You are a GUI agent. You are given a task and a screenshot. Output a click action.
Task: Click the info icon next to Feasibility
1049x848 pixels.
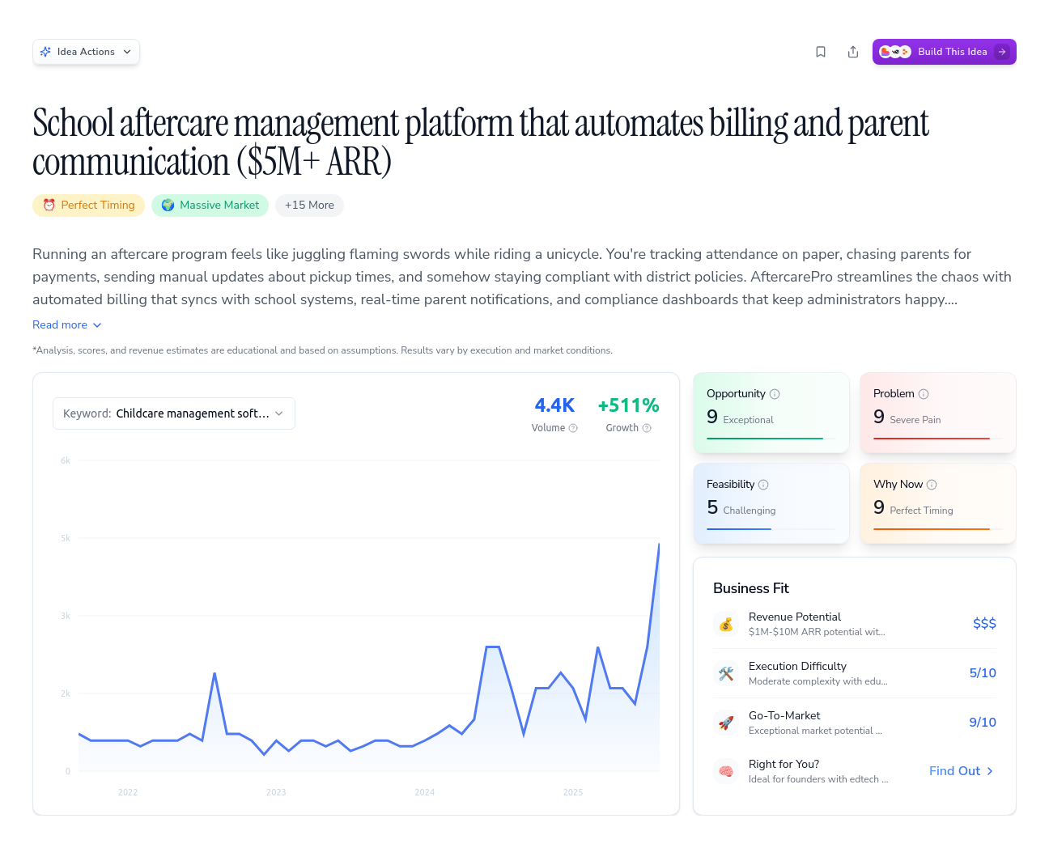click(x=763, y=485)
